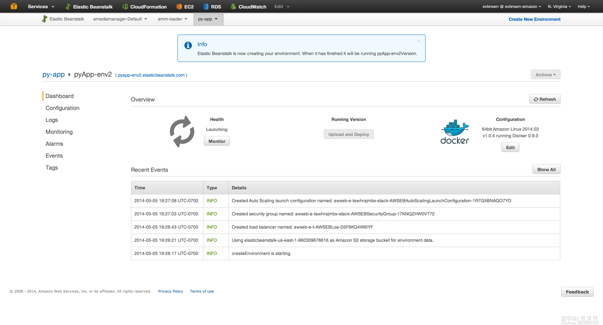Image resolution: width=603 pixels, height=325 pixels.
Task: Expand the py-app application dropdown
Action: tap(208, 19)
